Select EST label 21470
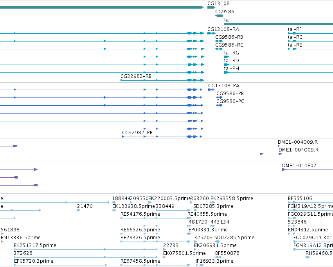Viewport: 333px width, 267px height. (x=85, y=206)
